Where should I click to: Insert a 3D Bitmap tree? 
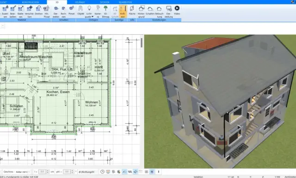click(x=106, y=11)
